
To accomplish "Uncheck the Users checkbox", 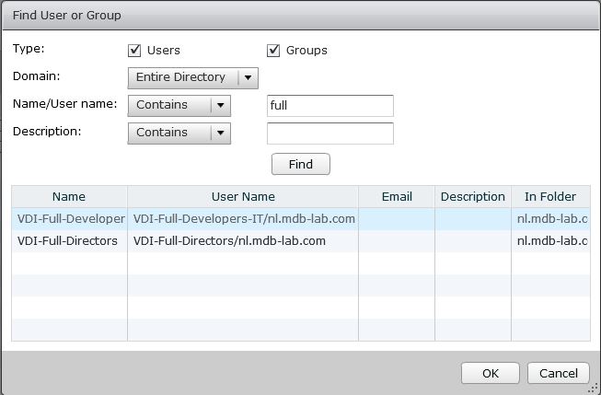I will pyautogui.click(x=134, y=51).
